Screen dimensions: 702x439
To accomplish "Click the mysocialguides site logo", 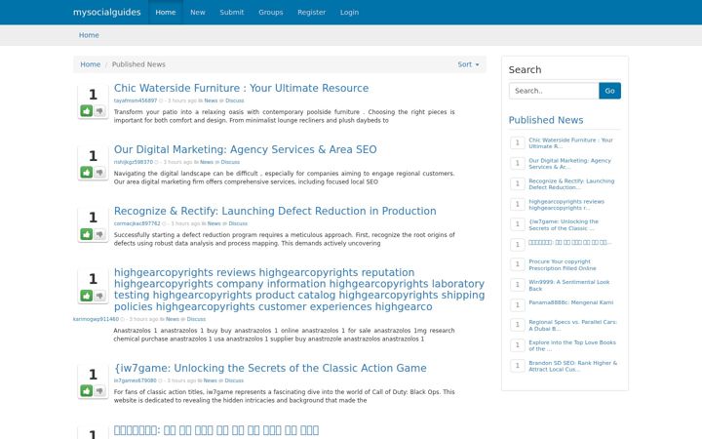I will pyautogui.click(x=107, y=12).
